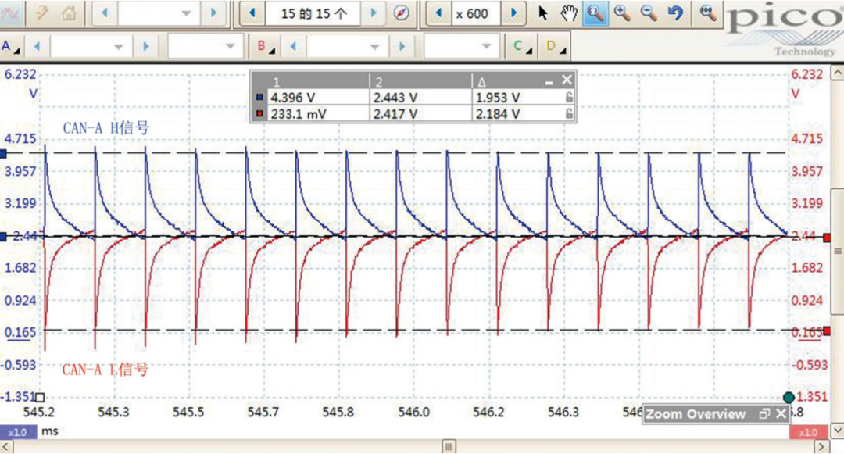The height and width of the screenshot is (454, 844).
Task: Click the blue channel A ruler handle
Action: pos(3,153)
